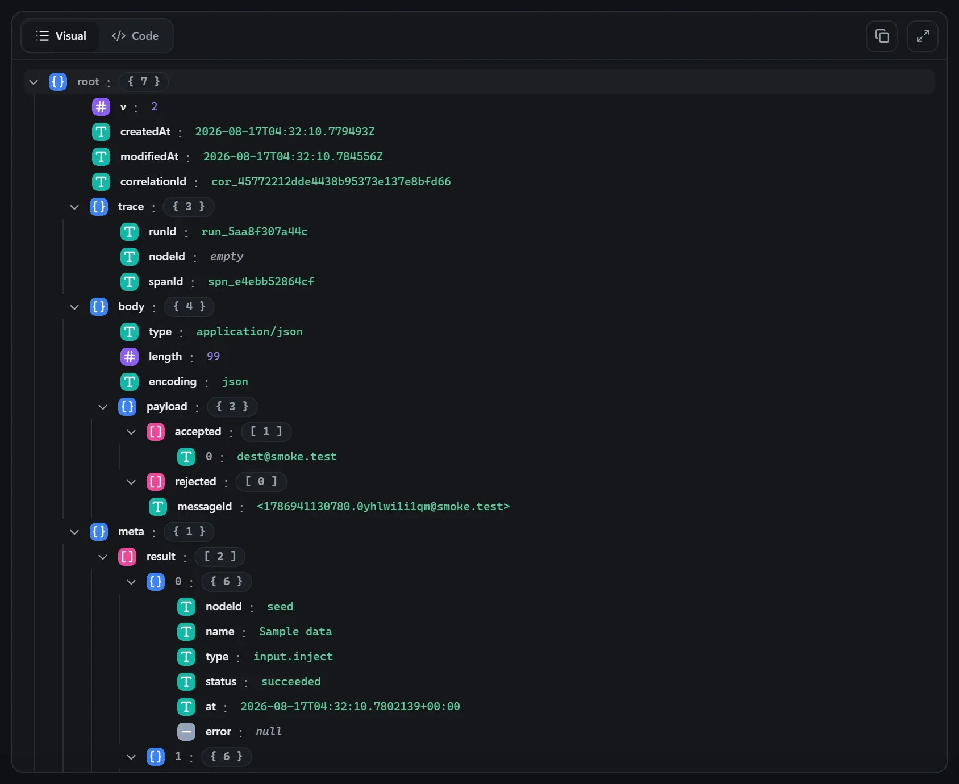Click the trace { 3 } count badge

click(189, 207)
